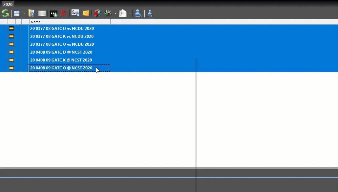Screen dimensions: 338x192
Task: Click the envelope with paperclip icon
Action: coord(122,13)
